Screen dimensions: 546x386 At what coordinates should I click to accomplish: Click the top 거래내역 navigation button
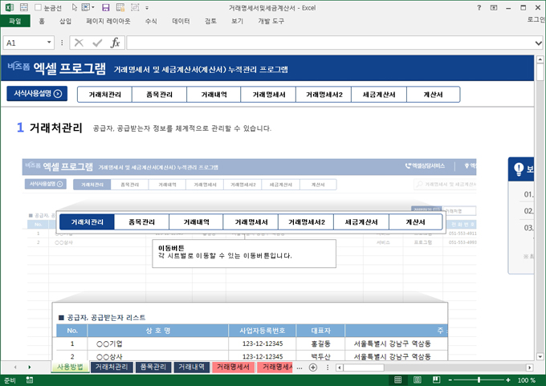pyautogui.click(x=214, y=95)
